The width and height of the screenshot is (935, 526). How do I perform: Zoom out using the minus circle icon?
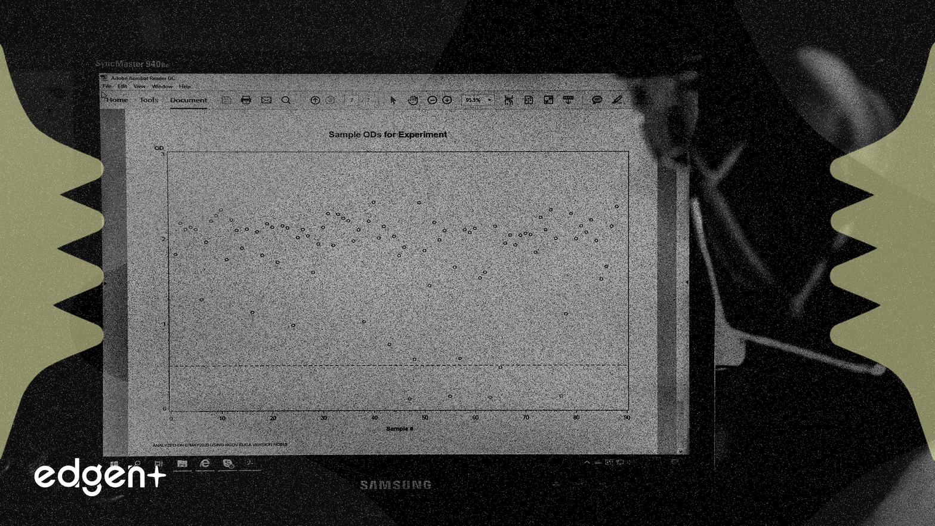pos(432,100)
